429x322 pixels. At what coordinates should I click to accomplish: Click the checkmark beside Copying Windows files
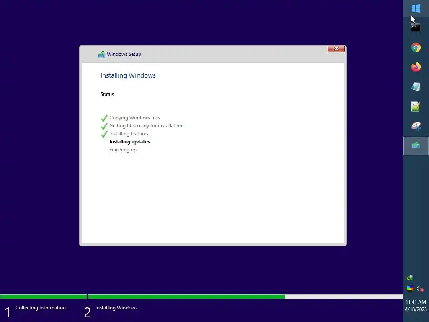[x=104, y=118]
